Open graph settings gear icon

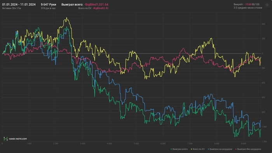[x=267, y=5]
